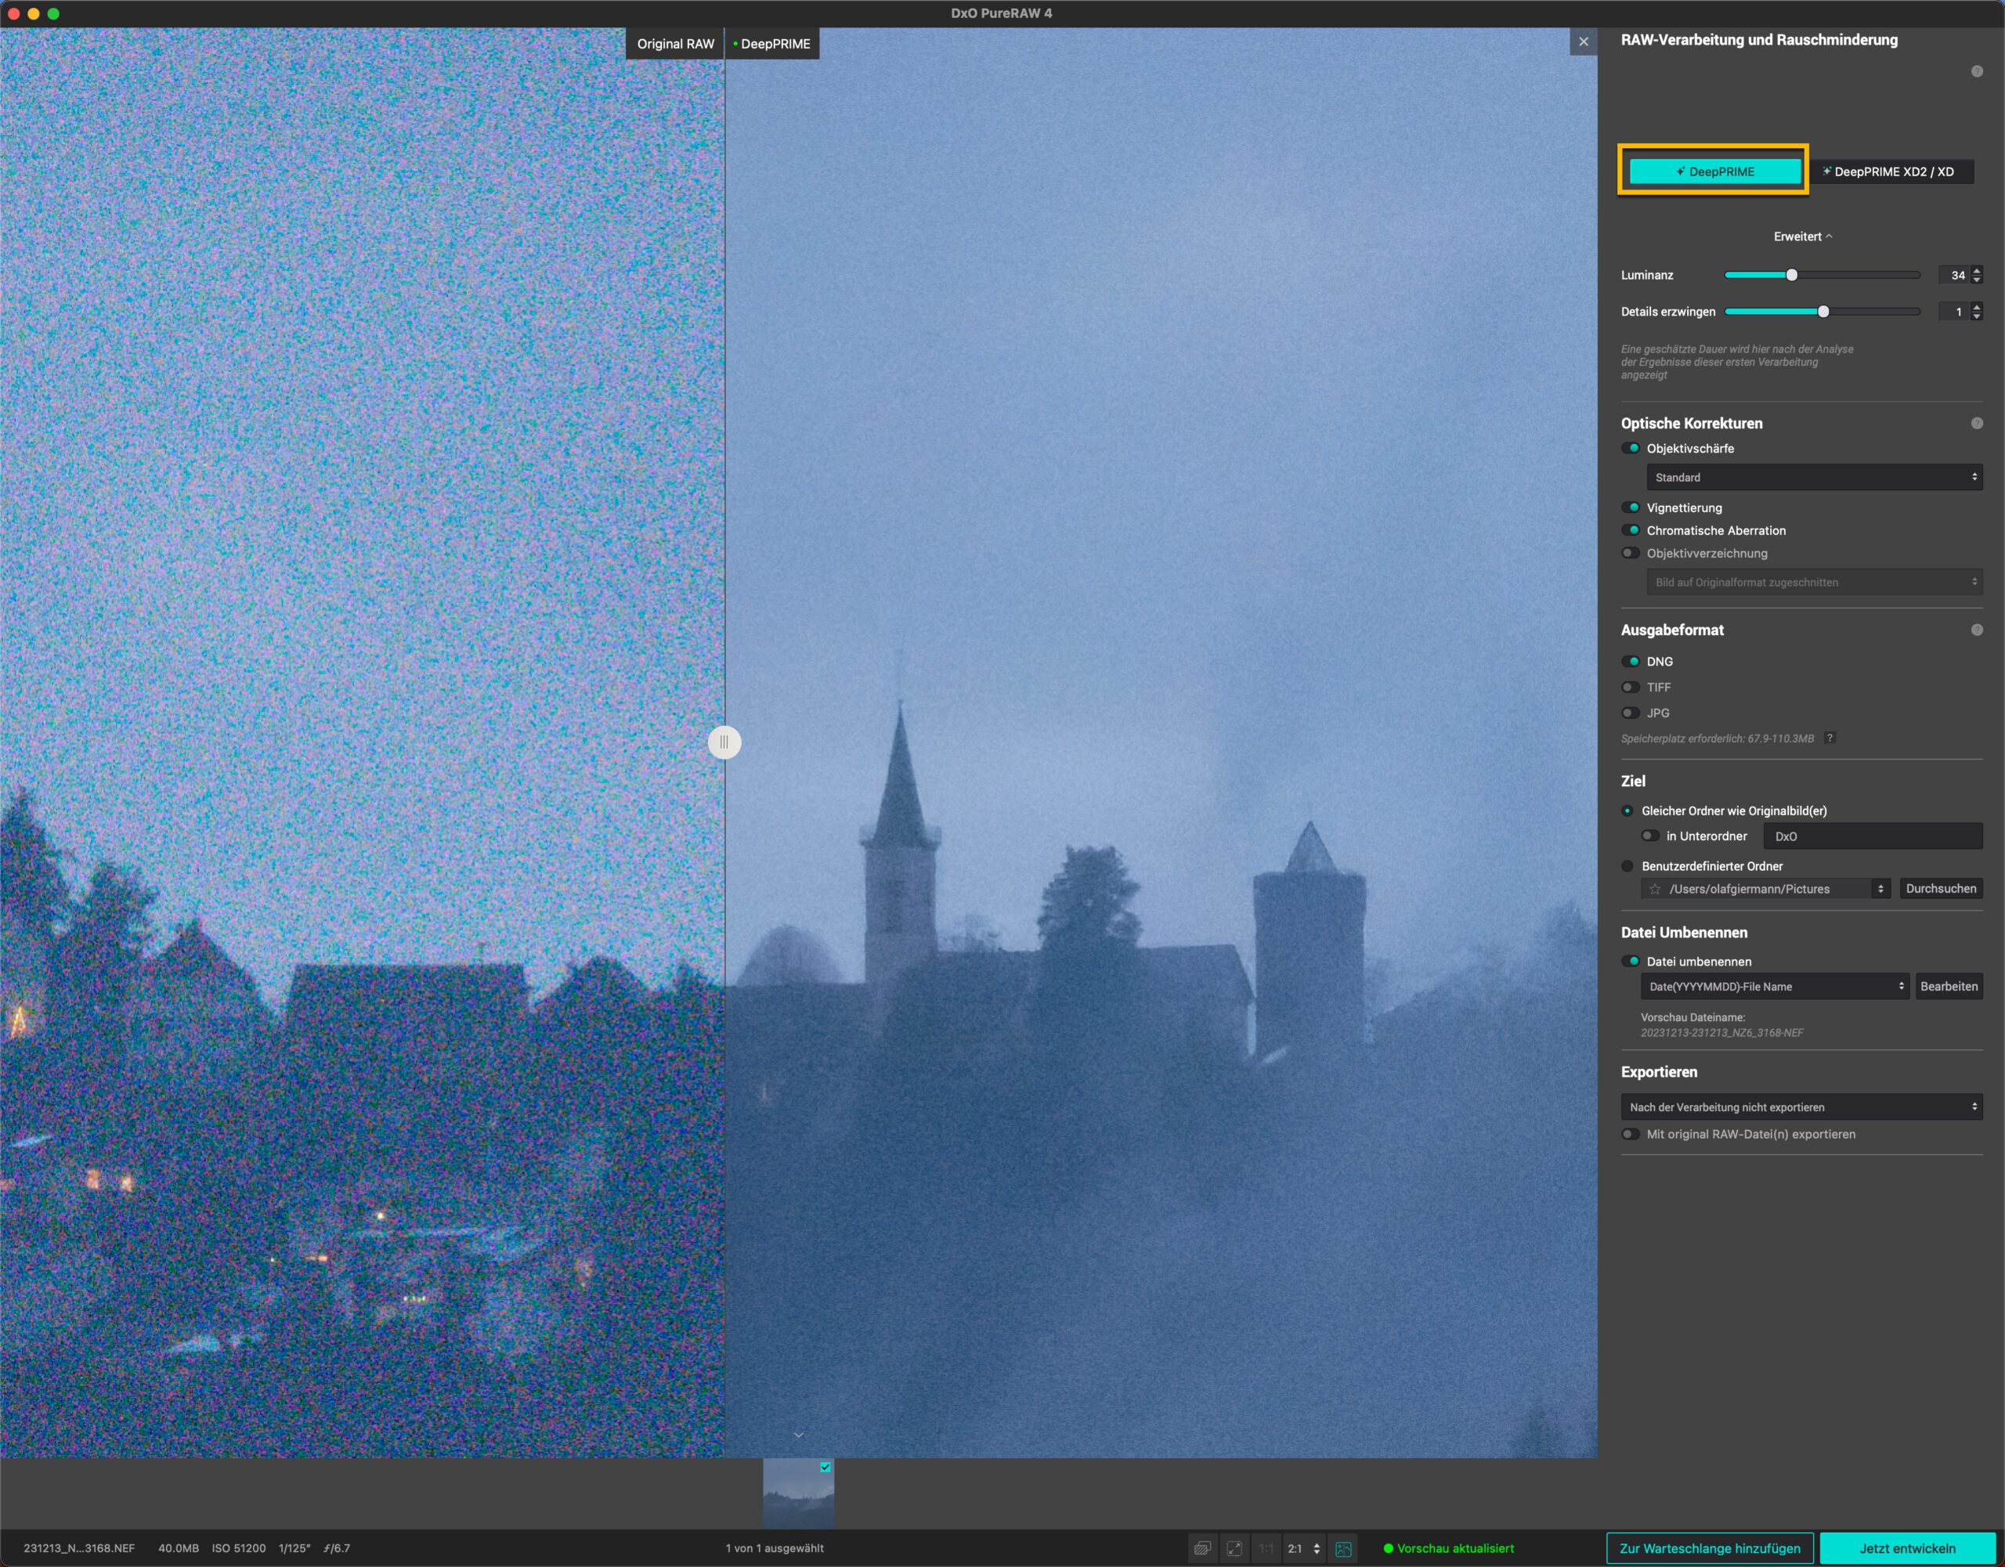Adjust the Luminanz slider

pos(1823,274)
